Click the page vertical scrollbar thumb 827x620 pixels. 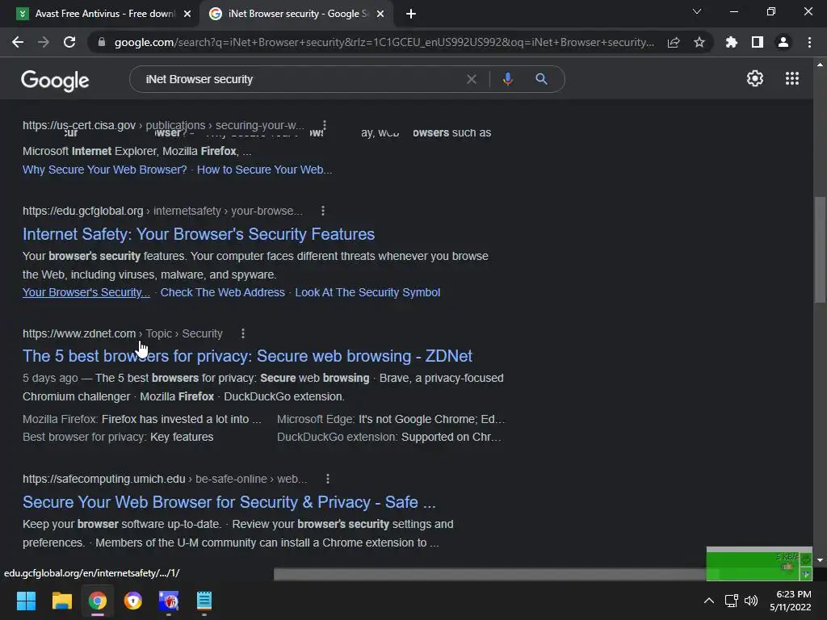pos(820,249)
